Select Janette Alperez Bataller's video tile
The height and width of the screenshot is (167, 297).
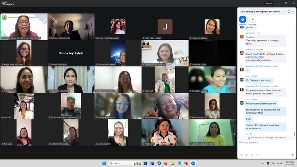coord(212,133)
